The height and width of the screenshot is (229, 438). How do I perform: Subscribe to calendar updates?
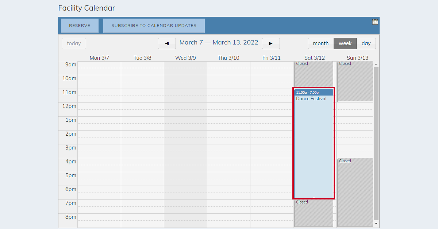tap(154, 26)
